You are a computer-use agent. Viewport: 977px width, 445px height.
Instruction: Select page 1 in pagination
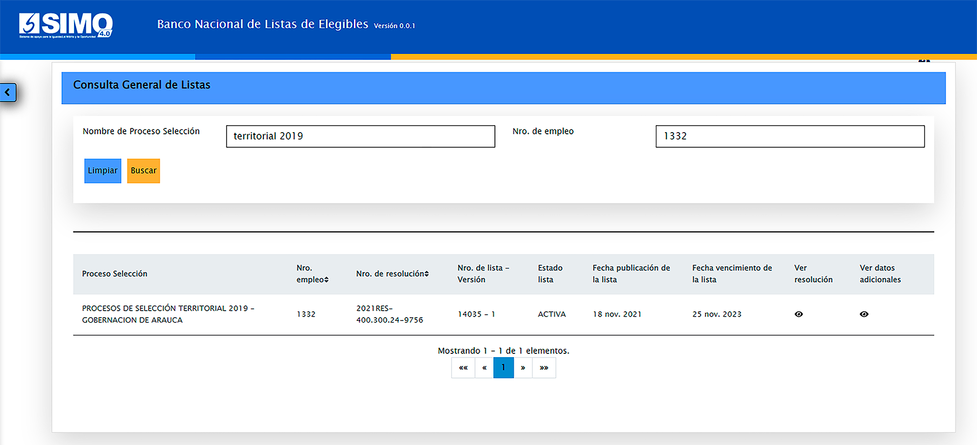[504, 368]
